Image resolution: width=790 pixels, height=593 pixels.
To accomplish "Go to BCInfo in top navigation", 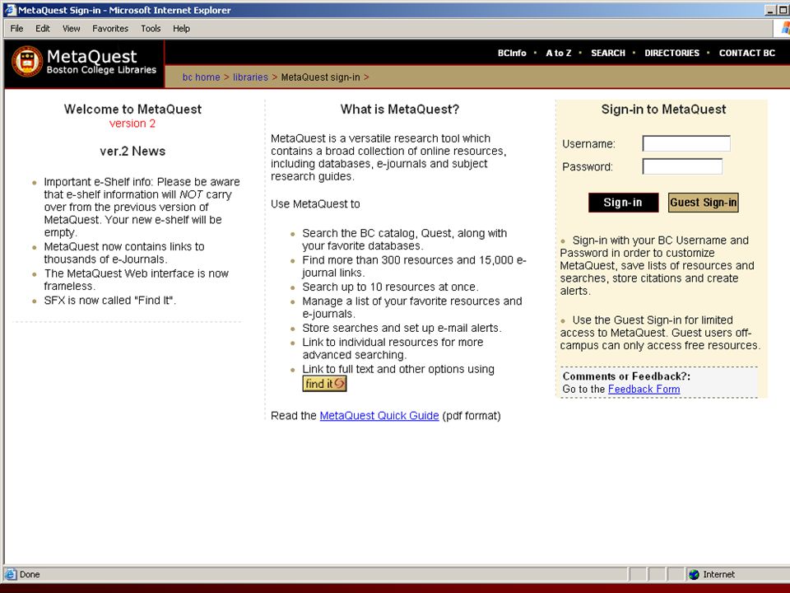I will point(512,53).
